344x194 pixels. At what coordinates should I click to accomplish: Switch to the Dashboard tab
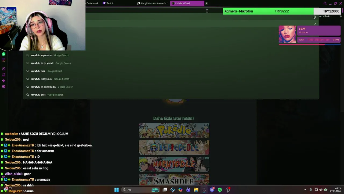(92, 3)
